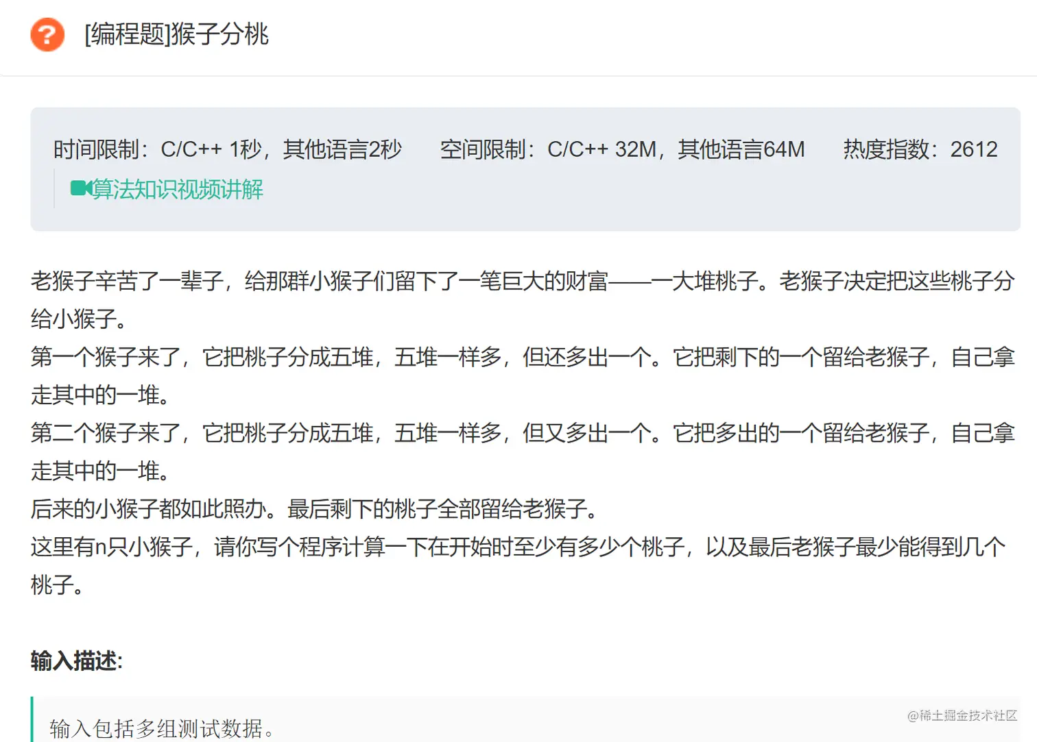Click the line starting 第二个猴子来了
The image size is (1037, 742).
(x=523, y=433)
